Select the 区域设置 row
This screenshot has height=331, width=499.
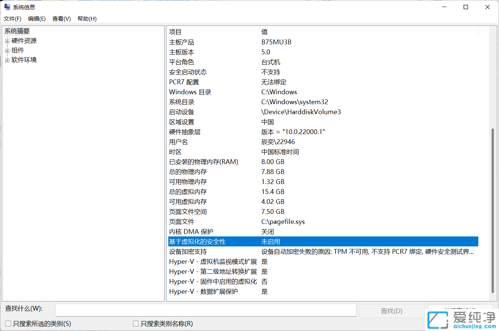(x=323, y=122)
